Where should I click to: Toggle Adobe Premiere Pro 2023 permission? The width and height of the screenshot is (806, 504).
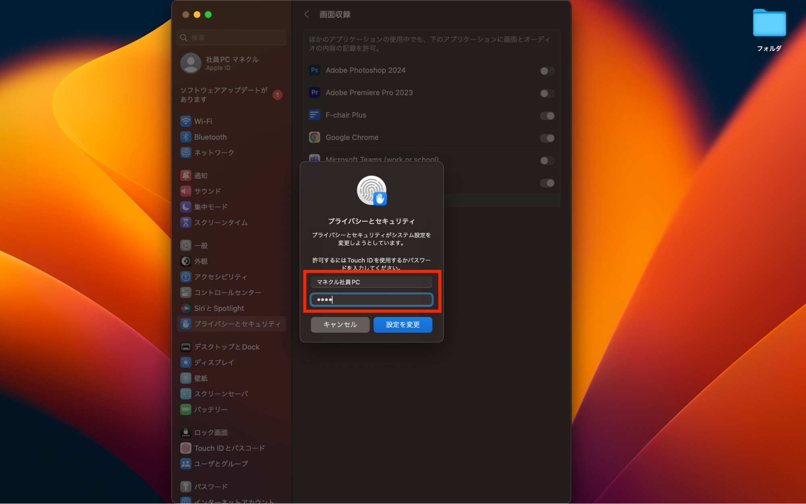click(x=547, y=94)
